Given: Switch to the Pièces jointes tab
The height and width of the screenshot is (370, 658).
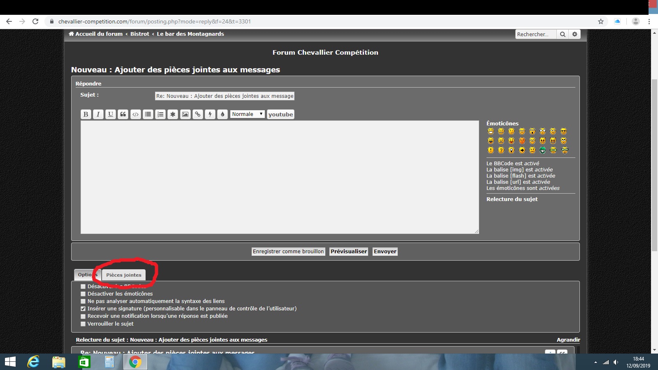Looking at the screenshot, I should tap(124, 275).
